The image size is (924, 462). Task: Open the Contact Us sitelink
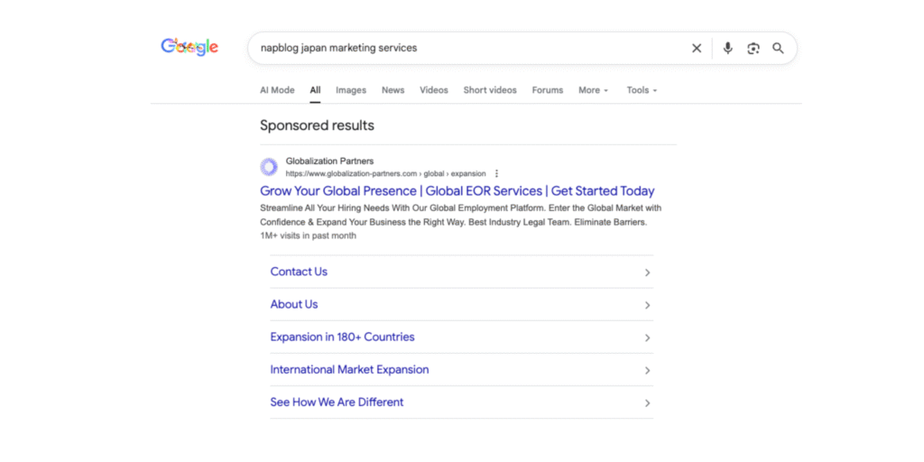click(x=299, y=272)
